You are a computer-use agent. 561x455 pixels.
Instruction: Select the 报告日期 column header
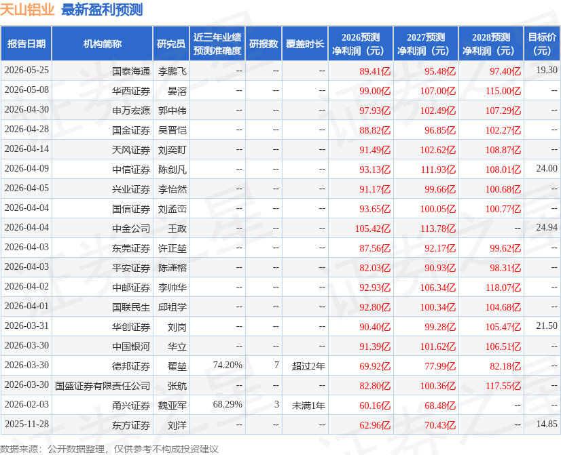click(x=26, y=43)
